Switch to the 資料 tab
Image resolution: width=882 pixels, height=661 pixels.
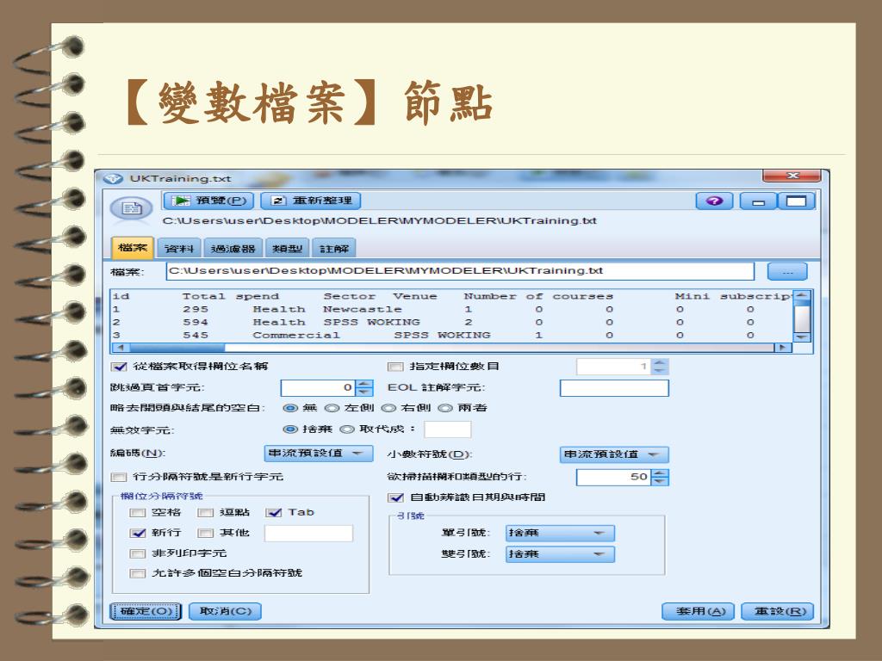click(x=179, y=249)
